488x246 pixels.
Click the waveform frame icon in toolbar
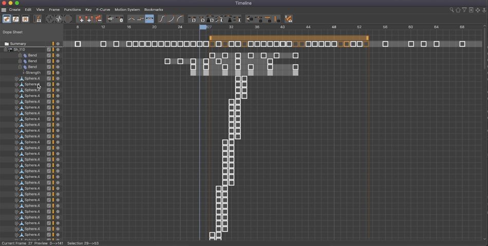(59, 19)
